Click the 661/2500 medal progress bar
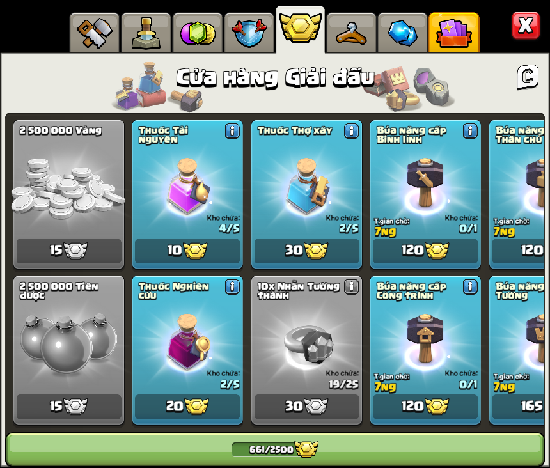550x468 pixels. [x=274, y=449]
